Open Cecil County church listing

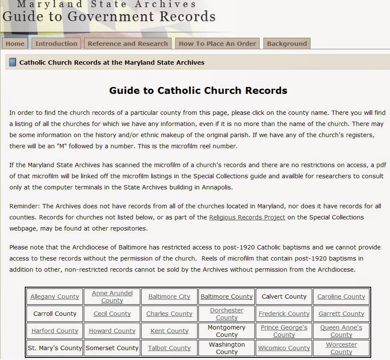[112, 314]
